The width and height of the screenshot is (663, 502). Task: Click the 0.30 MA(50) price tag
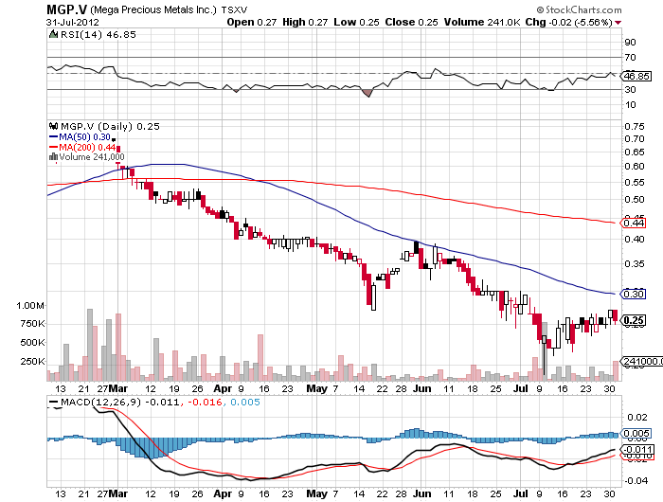[x=634, y=294]
